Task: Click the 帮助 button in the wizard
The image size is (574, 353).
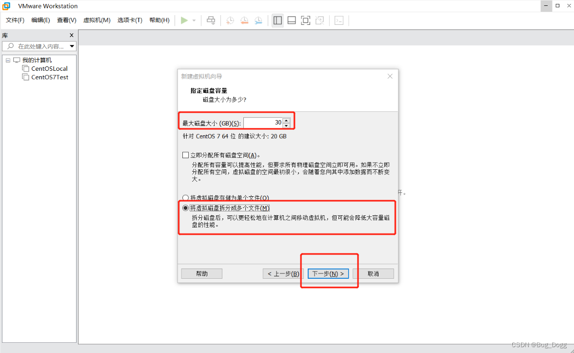Action: click(x=202, y=273)
